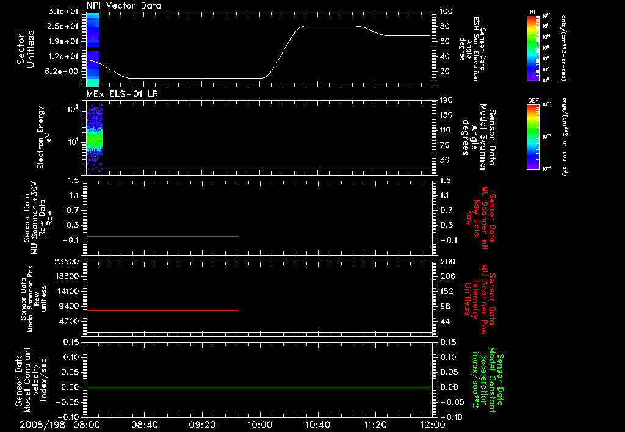The height and width of the screenshot is (432, 625).
Task: Click the '150' scanner angle axis value
Action: tap(446, 115)
